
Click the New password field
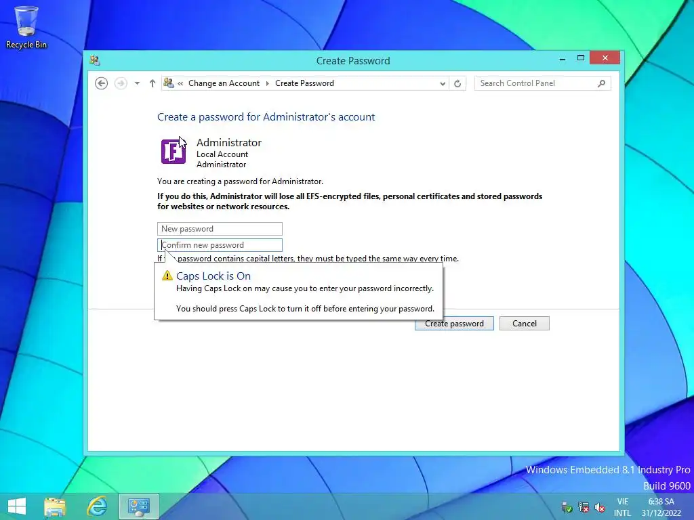(x=220, y=229)
